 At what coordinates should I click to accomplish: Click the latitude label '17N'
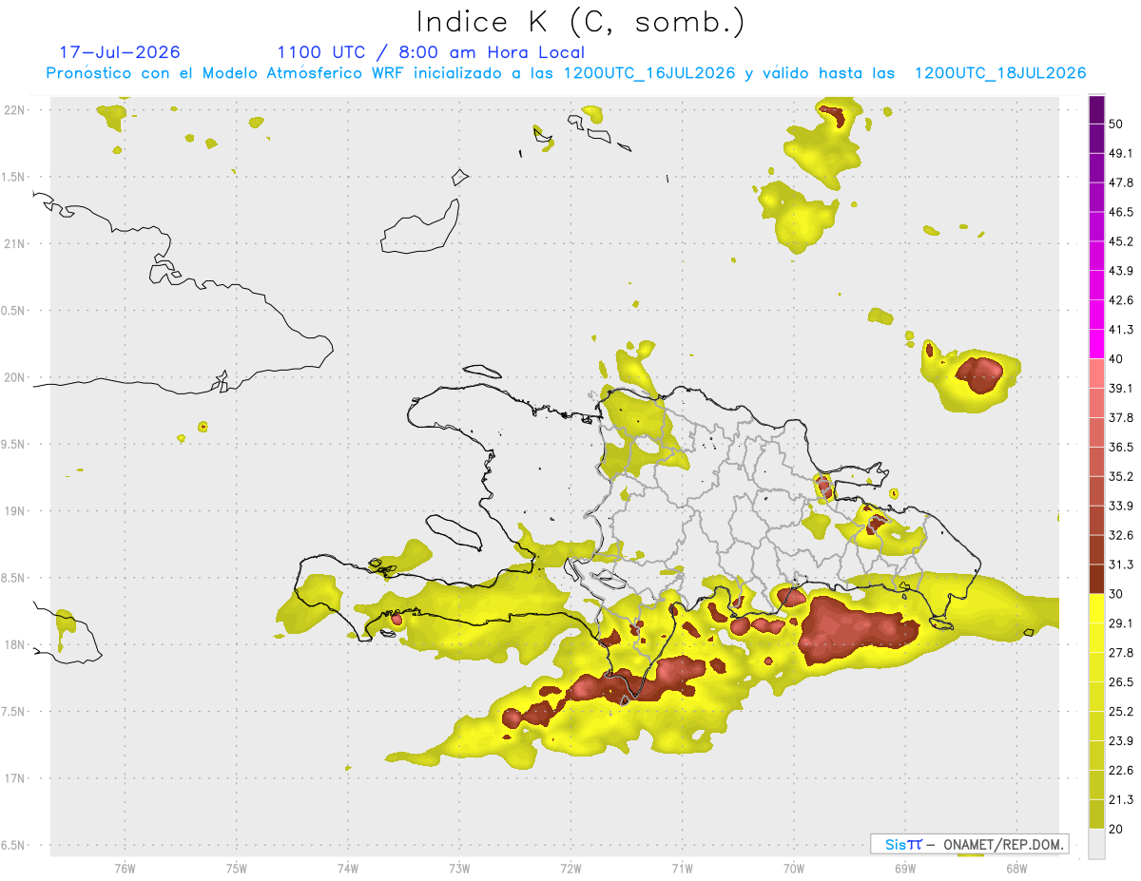tap(14, 778)
